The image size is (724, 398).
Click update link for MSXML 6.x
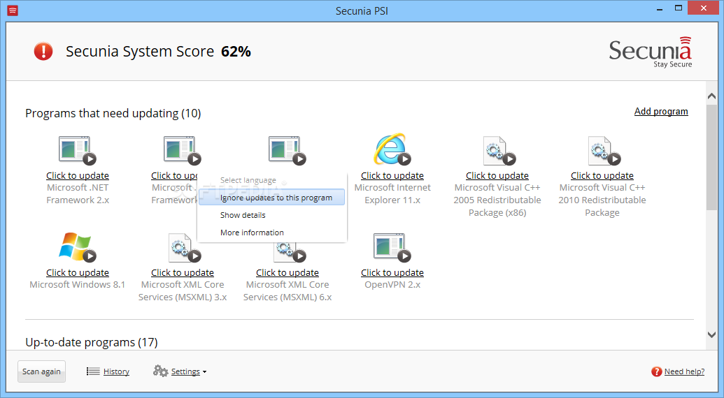[288, 273]
